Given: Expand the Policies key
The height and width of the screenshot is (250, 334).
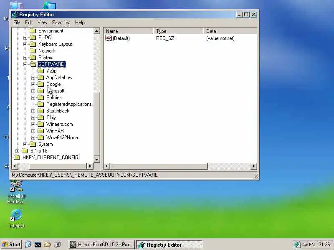Looking at the screenshot, I should (x=33, y=97).
